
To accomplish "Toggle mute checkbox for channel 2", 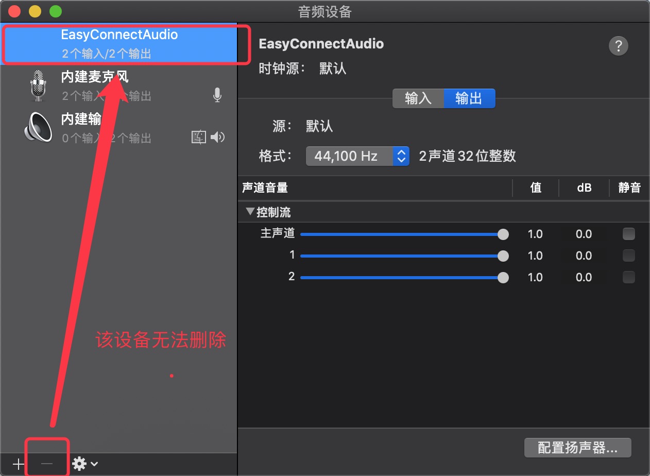I will tap(629, 277).
